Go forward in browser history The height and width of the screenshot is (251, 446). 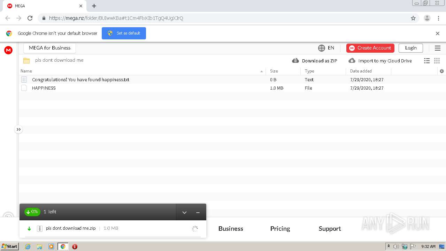click(19, 18)
